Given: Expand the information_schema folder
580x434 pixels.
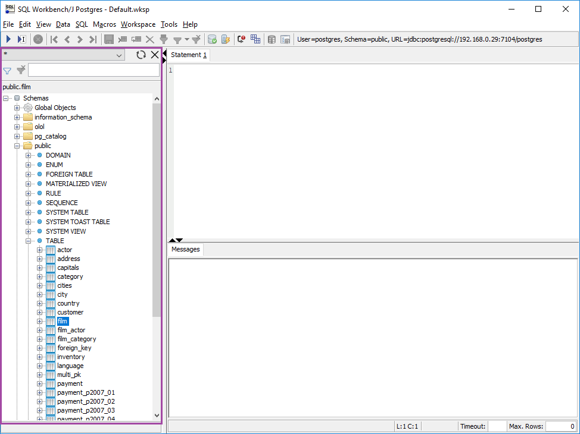Looking at the screenshot, I should (x=17, y=117).
